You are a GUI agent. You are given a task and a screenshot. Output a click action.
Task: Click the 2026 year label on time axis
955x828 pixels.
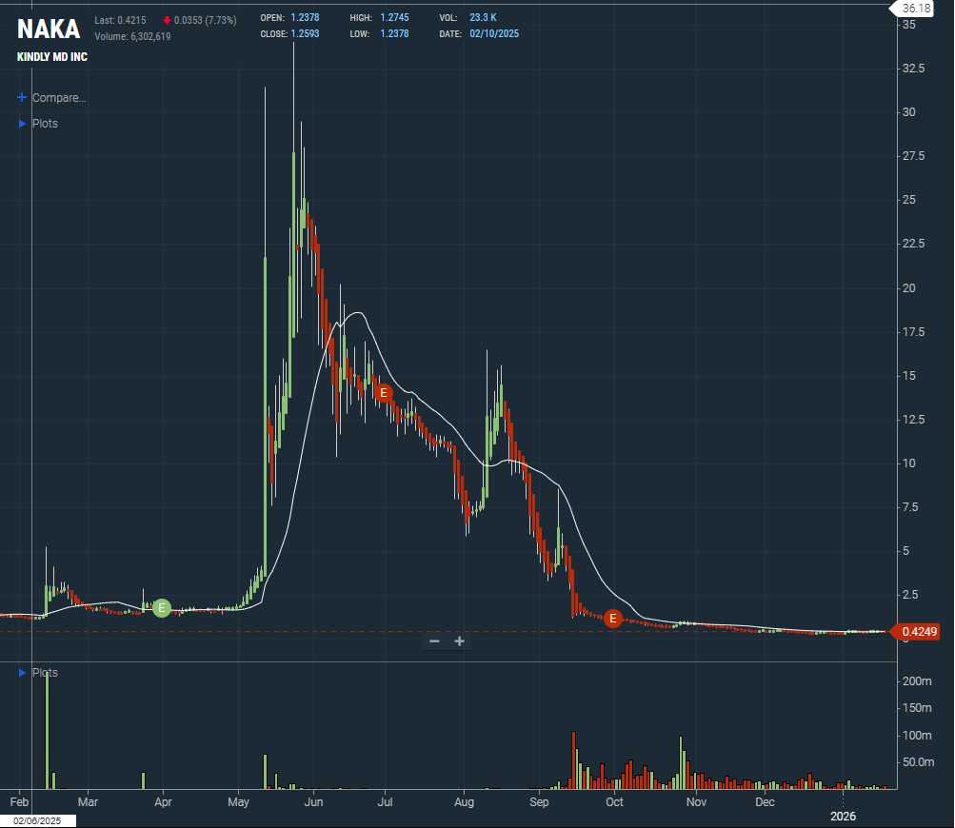coord(841,817)
